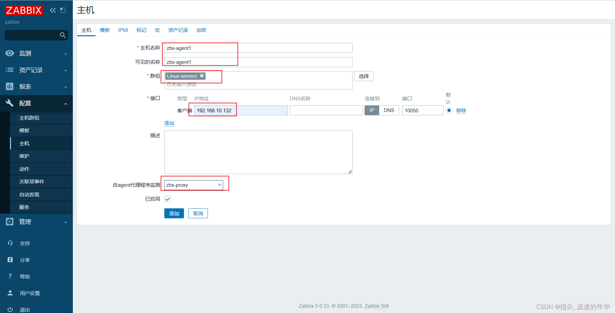Click the port field showing 10050

point(423,110)
